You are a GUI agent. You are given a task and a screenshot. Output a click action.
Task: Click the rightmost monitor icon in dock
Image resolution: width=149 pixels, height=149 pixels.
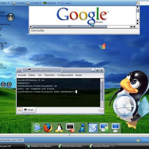[115, 128]
